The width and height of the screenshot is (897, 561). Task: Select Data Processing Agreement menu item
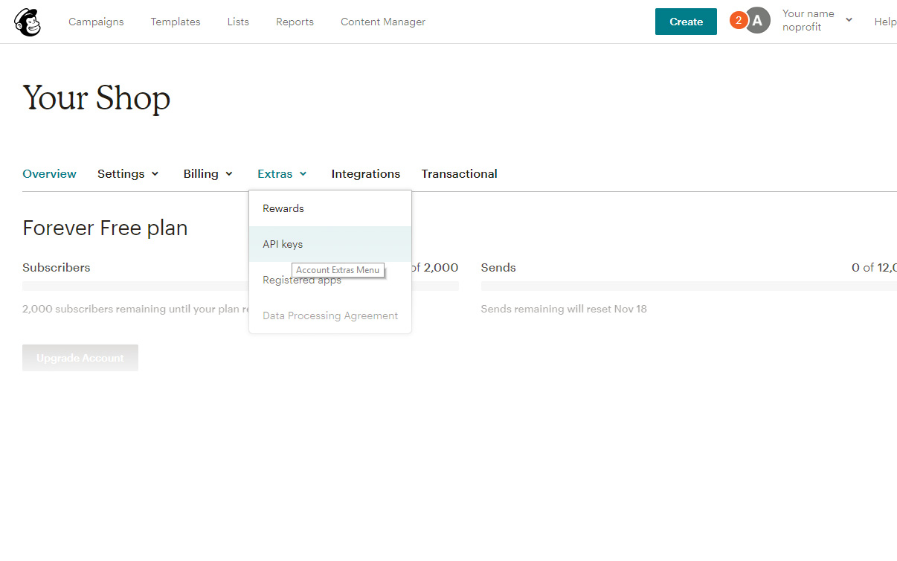pos(330,315)
